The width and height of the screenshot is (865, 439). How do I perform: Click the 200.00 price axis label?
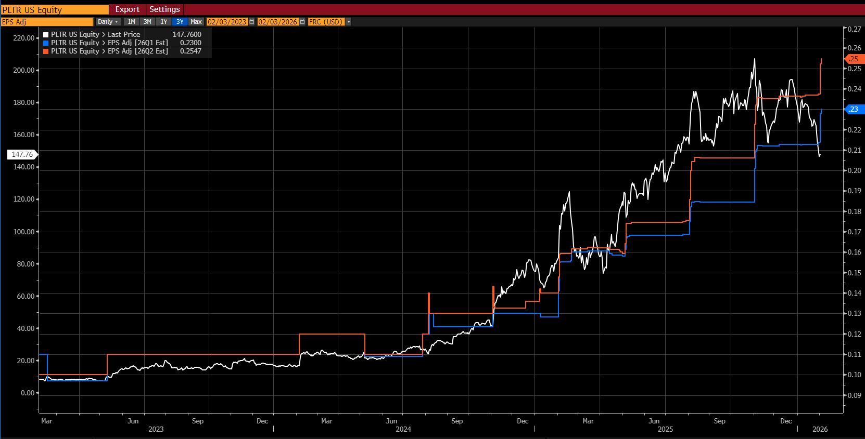[24, 70]
